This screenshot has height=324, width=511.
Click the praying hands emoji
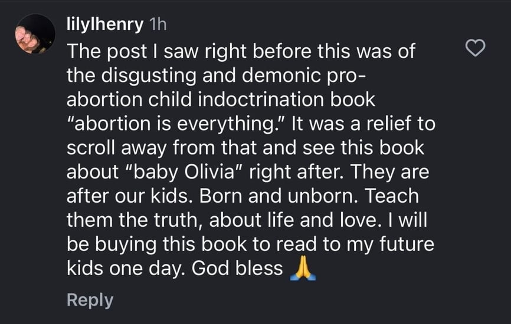point(303,269)
